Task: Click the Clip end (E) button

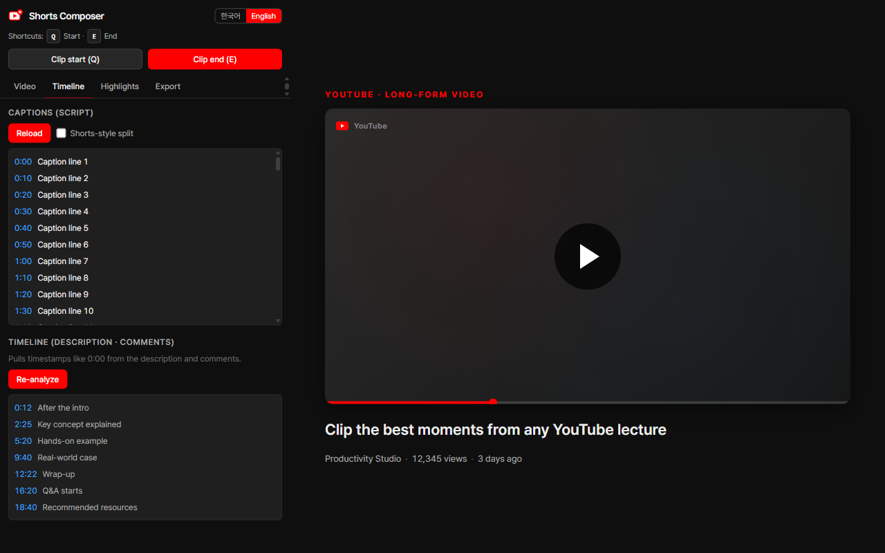Action: (215, 59)
